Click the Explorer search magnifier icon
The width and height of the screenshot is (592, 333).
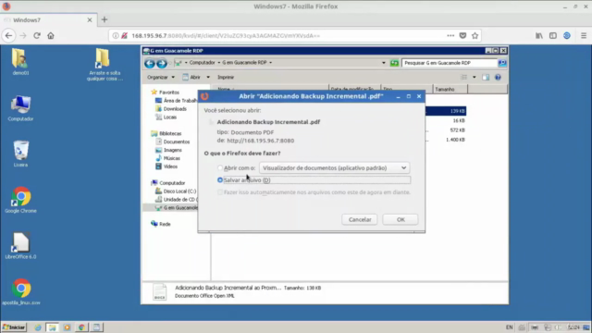pos(502,63)
